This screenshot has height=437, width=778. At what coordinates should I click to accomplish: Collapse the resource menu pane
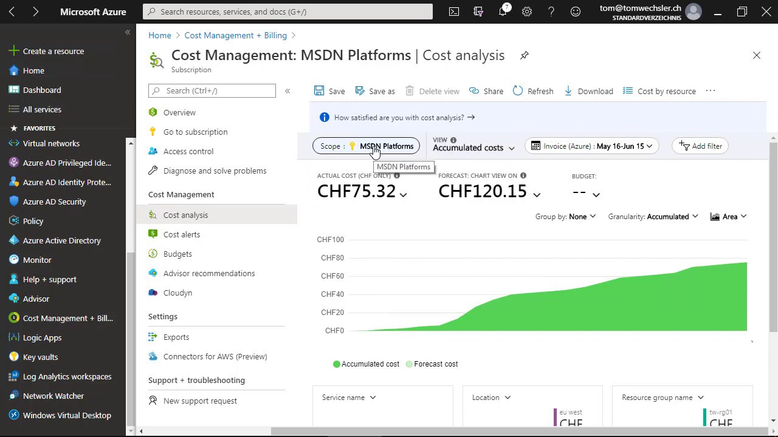pos(287,91)
